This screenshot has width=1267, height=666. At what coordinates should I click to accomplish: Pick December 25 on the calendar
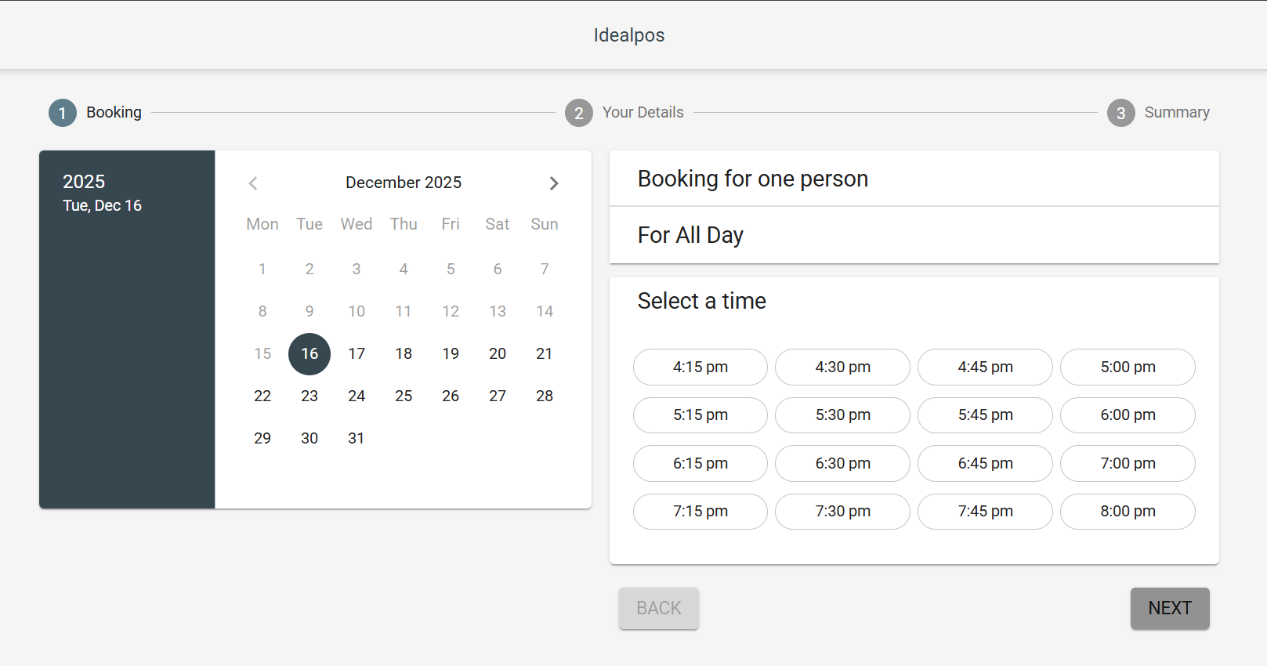[x=404, y=396]
